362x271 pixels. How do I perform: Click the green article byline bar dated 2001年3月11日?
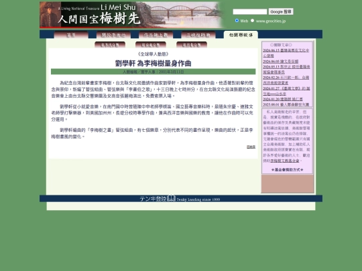pyautogui.click(x=154, y=72)
